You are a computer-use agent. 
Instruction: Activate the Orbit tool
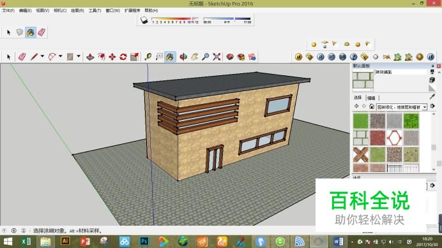click(x=183, y=57)
